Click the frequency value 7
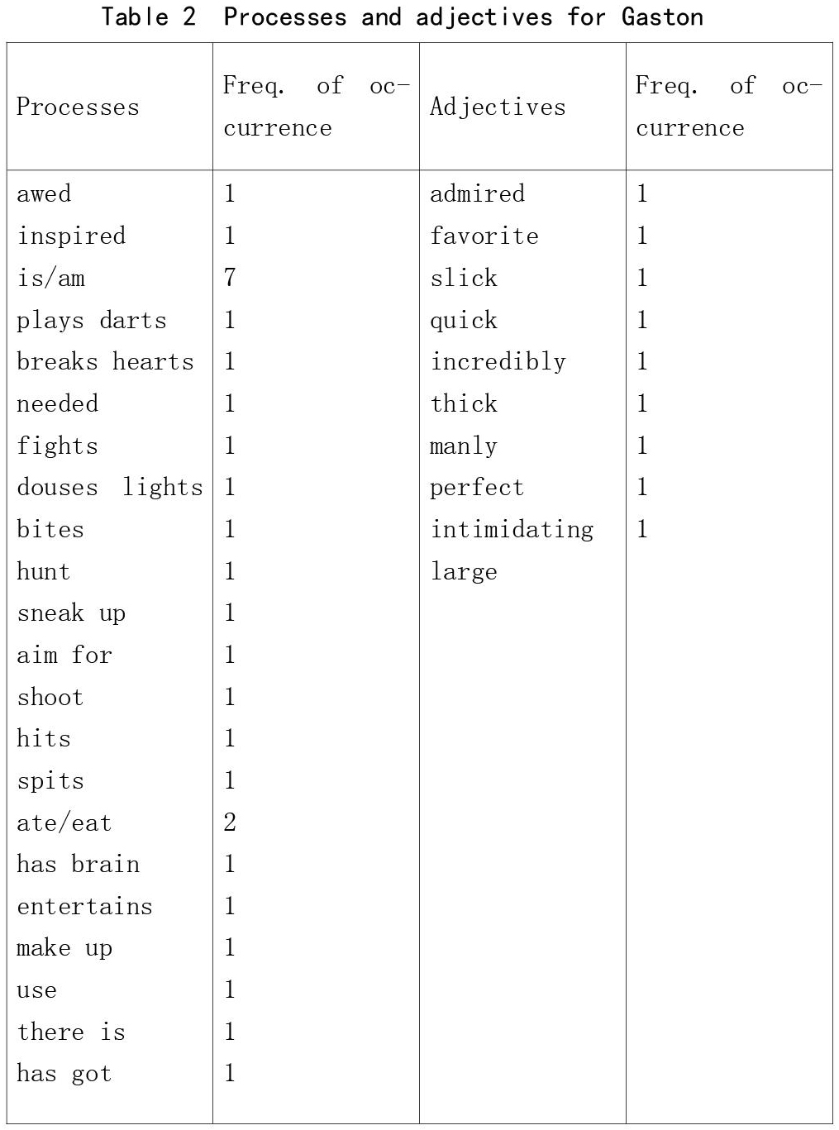Image resolution: width=839 pixels, height=1130 pixels. click(230, 278)
